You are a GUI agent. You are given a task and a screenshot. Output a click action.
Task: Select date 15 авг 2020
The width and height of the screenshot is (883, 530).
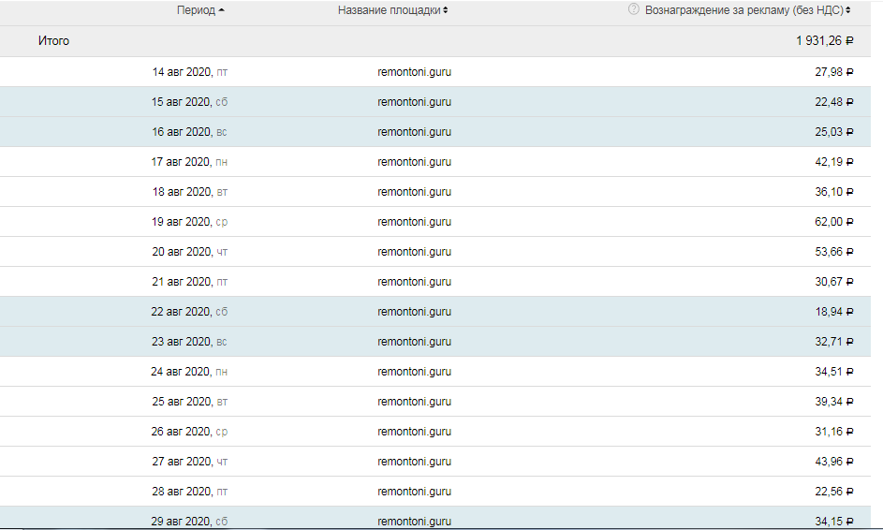181,101
